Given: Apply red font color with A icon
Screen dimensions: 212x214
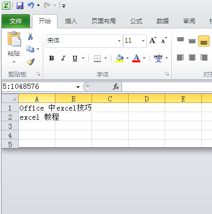Looking at the screenshot, I should (x=136, y=58).
